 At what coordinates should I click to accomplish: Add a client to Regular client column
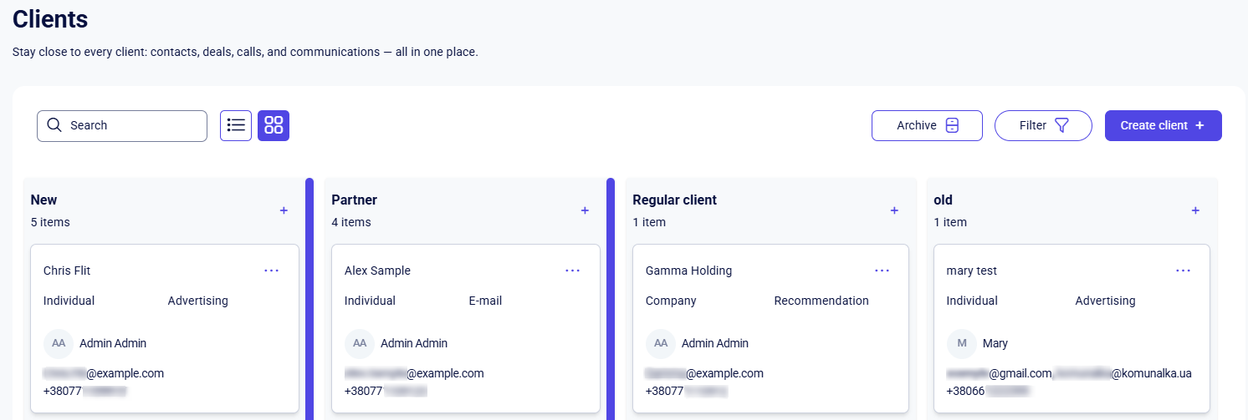[x=894, y=210]
